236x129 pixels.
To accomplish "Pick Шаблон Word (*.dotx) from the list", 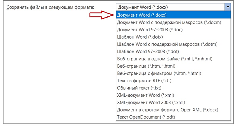I will click(140, 37).
